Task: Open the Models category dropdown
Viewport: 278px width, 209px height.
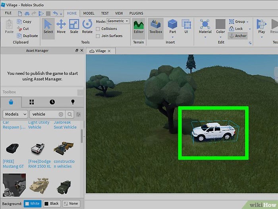Action: [15, 114]
